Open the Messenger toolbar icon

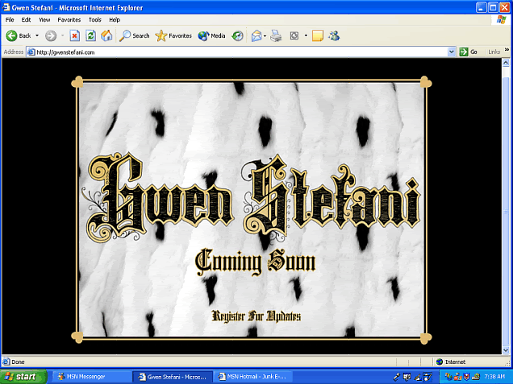(x=335, y=35)
